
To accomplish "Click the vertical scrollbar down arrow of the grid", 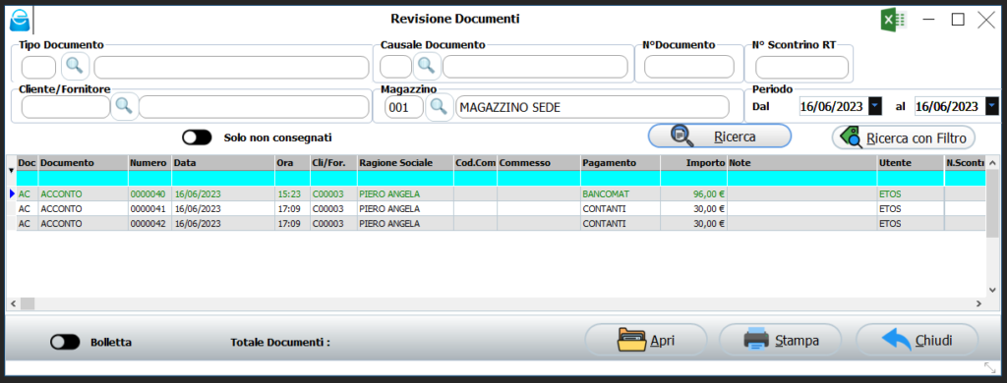I will [992, 291].
